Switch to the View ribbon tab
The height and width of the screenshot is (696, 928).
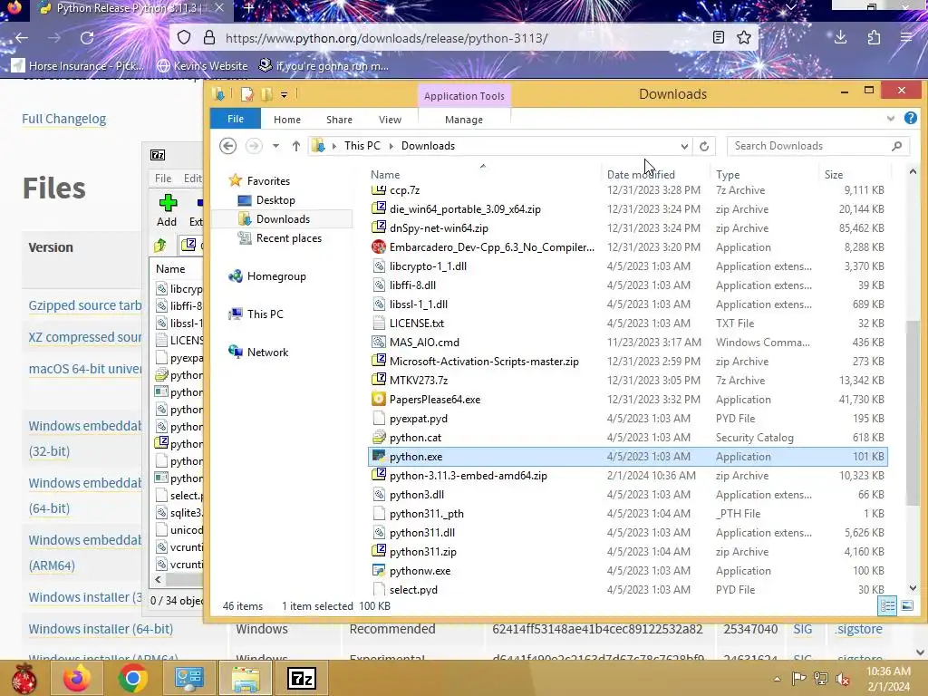[390, 120]
